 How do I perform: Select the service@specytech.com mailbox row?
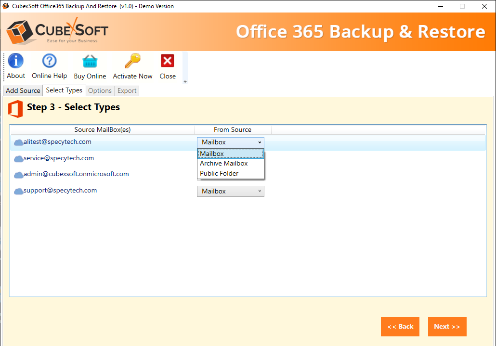[x=59, y=158]
